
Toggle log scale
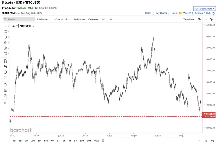(x=212, y=141)
